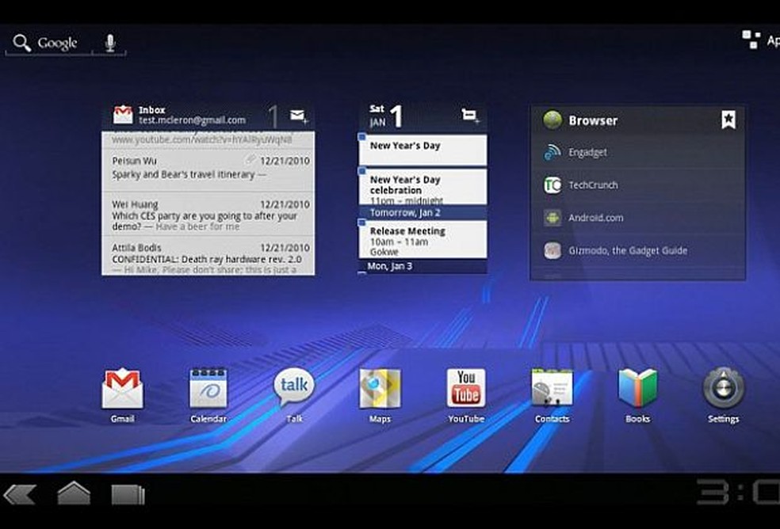This screenshot has width=780, height=529.
Task: Tap the new event icon on Calendar widget
Action: [x=469, y=115]
